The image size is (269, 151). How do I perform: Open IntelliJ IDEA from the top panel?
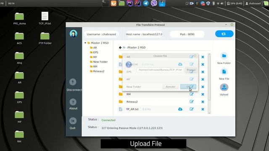coord(138,3)
